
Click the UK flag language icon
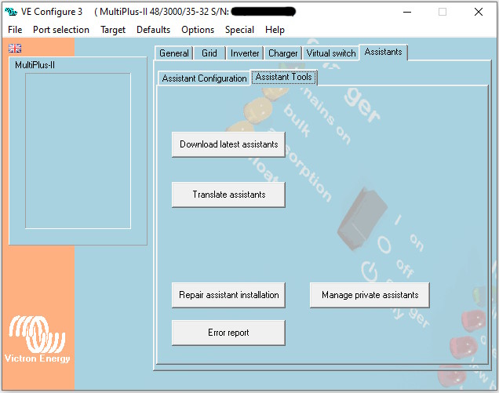pyautogui.click(x=15, y=48)
